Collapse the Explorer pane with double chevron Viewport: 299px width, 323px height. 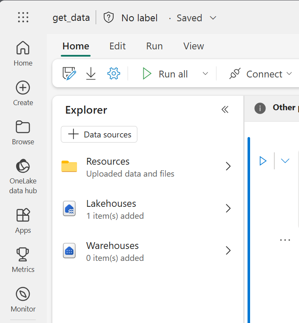(x=225, y=110)
